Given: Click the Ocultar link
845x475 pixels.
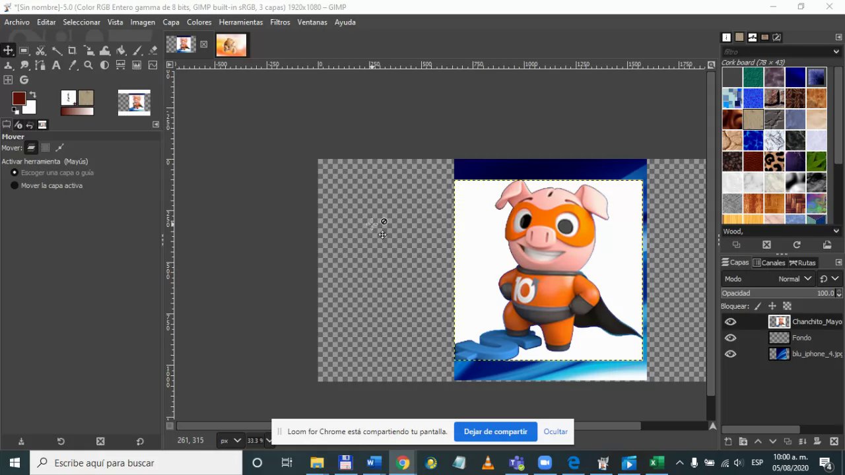Looking at the screenshot, I should (x=555, y=431).
